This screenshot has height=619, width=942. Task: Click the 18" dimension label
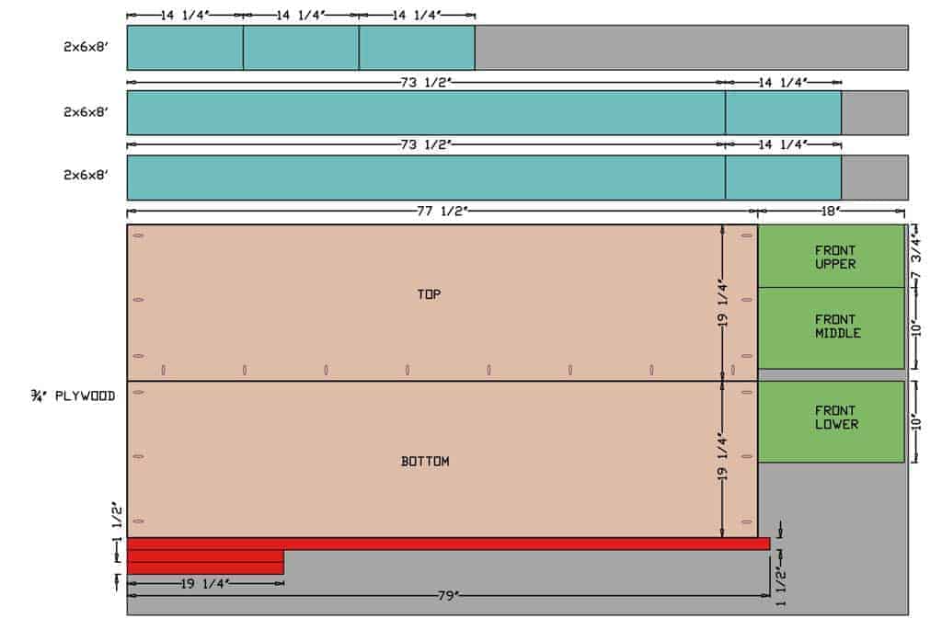pyautogui.click(x=830, y=211)
